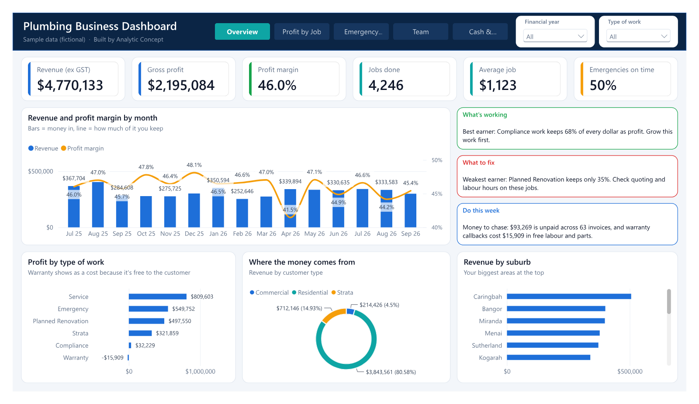The image size is (699, 404).
Task: Click the Strata bar labelled $321,859
Action: click(140, 333)
